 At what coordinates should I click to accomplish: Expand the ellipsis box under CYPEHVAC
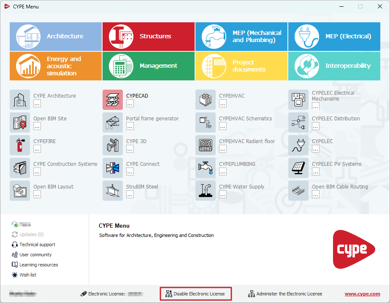(223, 104)
